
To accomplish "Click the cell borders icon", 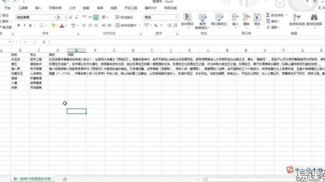I will pyautogui.click(x=41, y=25).
